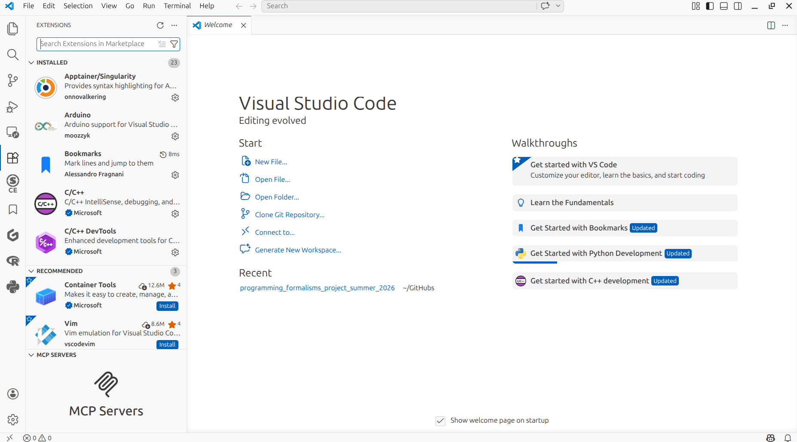Open Learn the Fundamentals walkthrough
The width and height of the screenshot is (797, 442).
[x=625, y=203]
